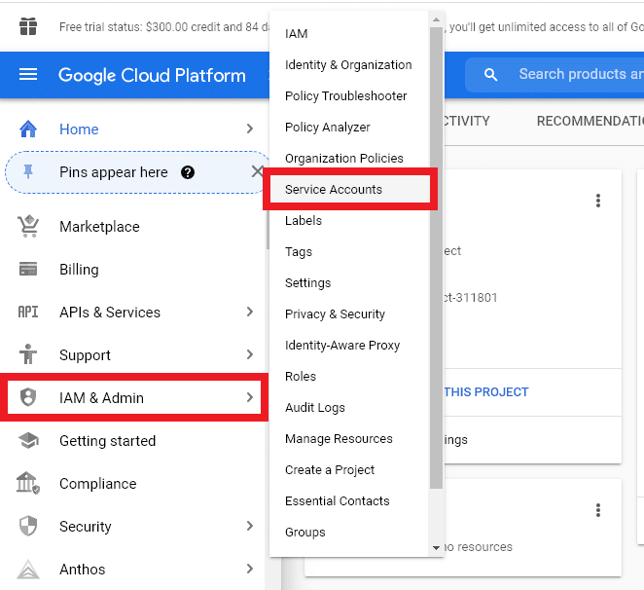Expand the Security submenu chevron
This screenshot has width=644, height=590.
(250, 526)
